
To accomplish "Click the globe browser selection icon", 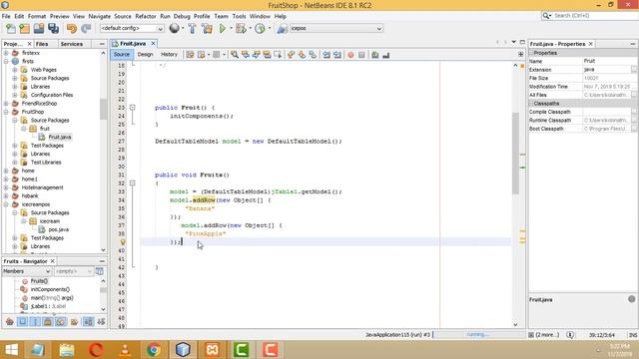I will pos(175,28).
